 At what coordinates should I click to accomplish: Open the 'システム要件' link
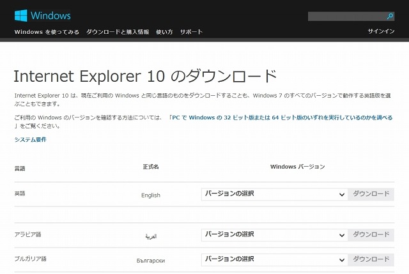point(31,139)
